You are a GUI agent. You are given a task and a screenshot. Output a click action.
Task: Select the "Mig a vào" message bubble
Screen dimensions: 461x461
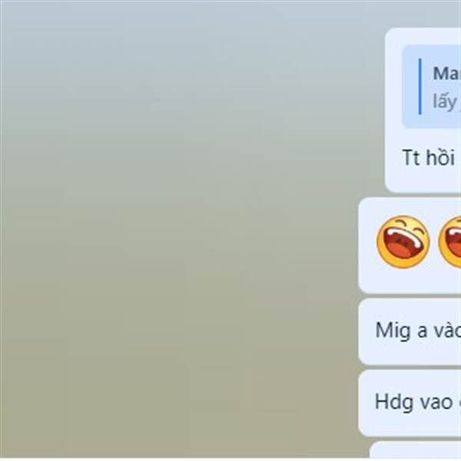[x=410, y=331]
